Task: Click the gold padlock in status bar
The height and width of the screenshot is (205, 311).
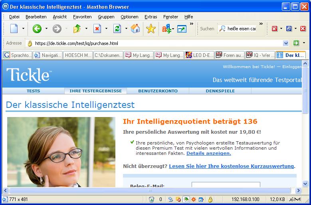Action: pos(210,199)
